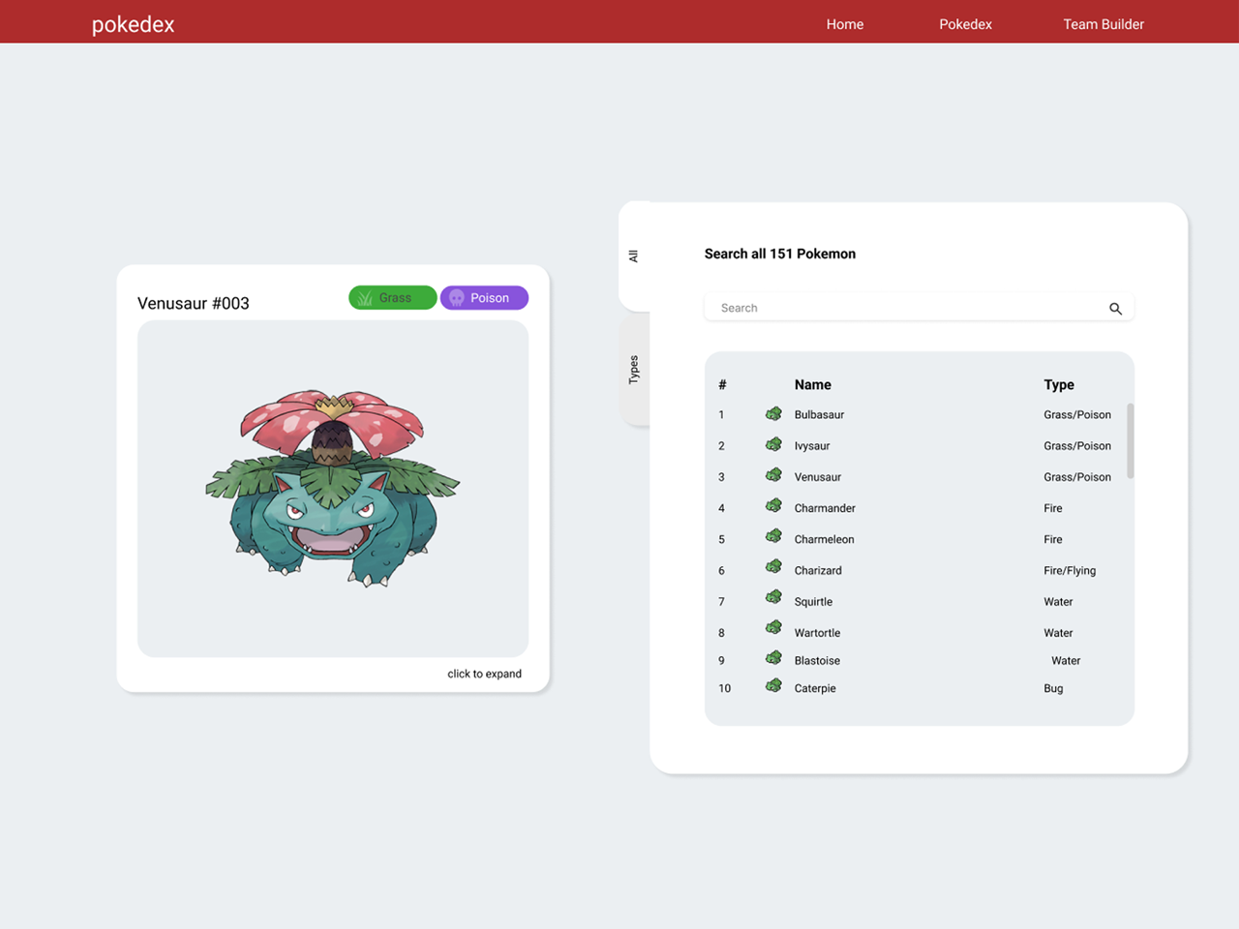Select the Charmeleon name in list
Viewport: 1239px width, 929px height.
click(x=824, y=539)
